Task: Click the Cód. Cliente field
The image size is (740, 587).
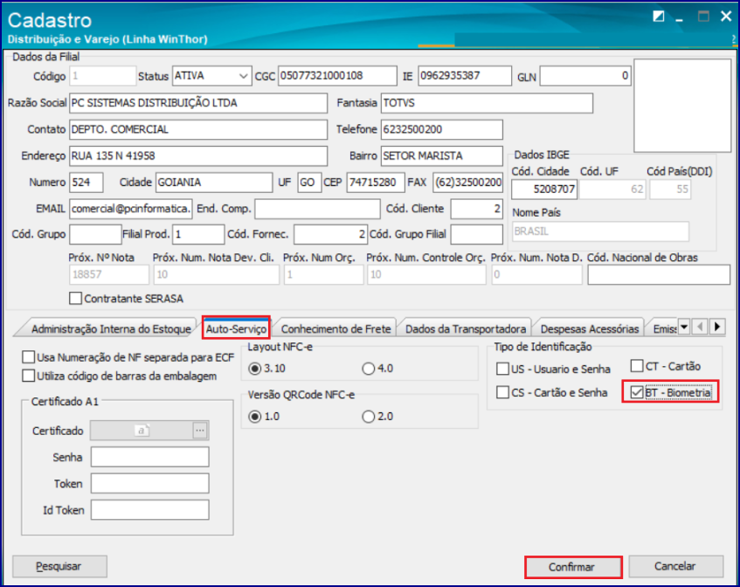Action: (477, 209)
